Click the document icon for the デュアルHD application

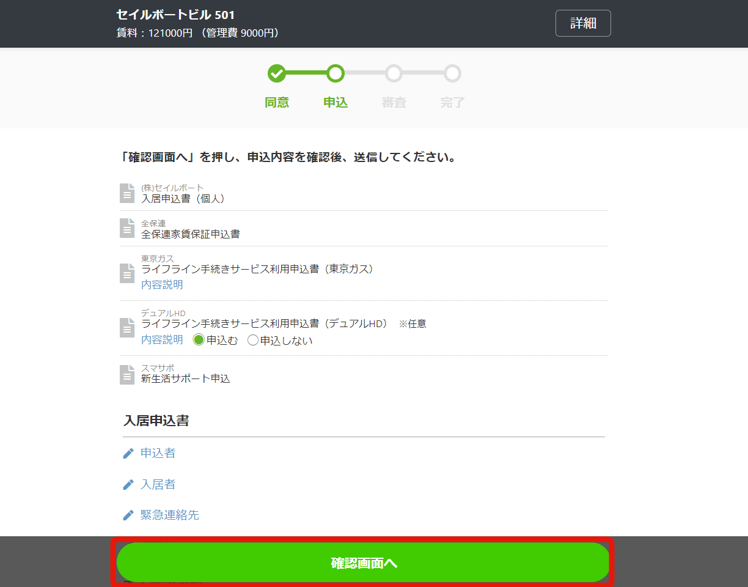coord(127,327)
